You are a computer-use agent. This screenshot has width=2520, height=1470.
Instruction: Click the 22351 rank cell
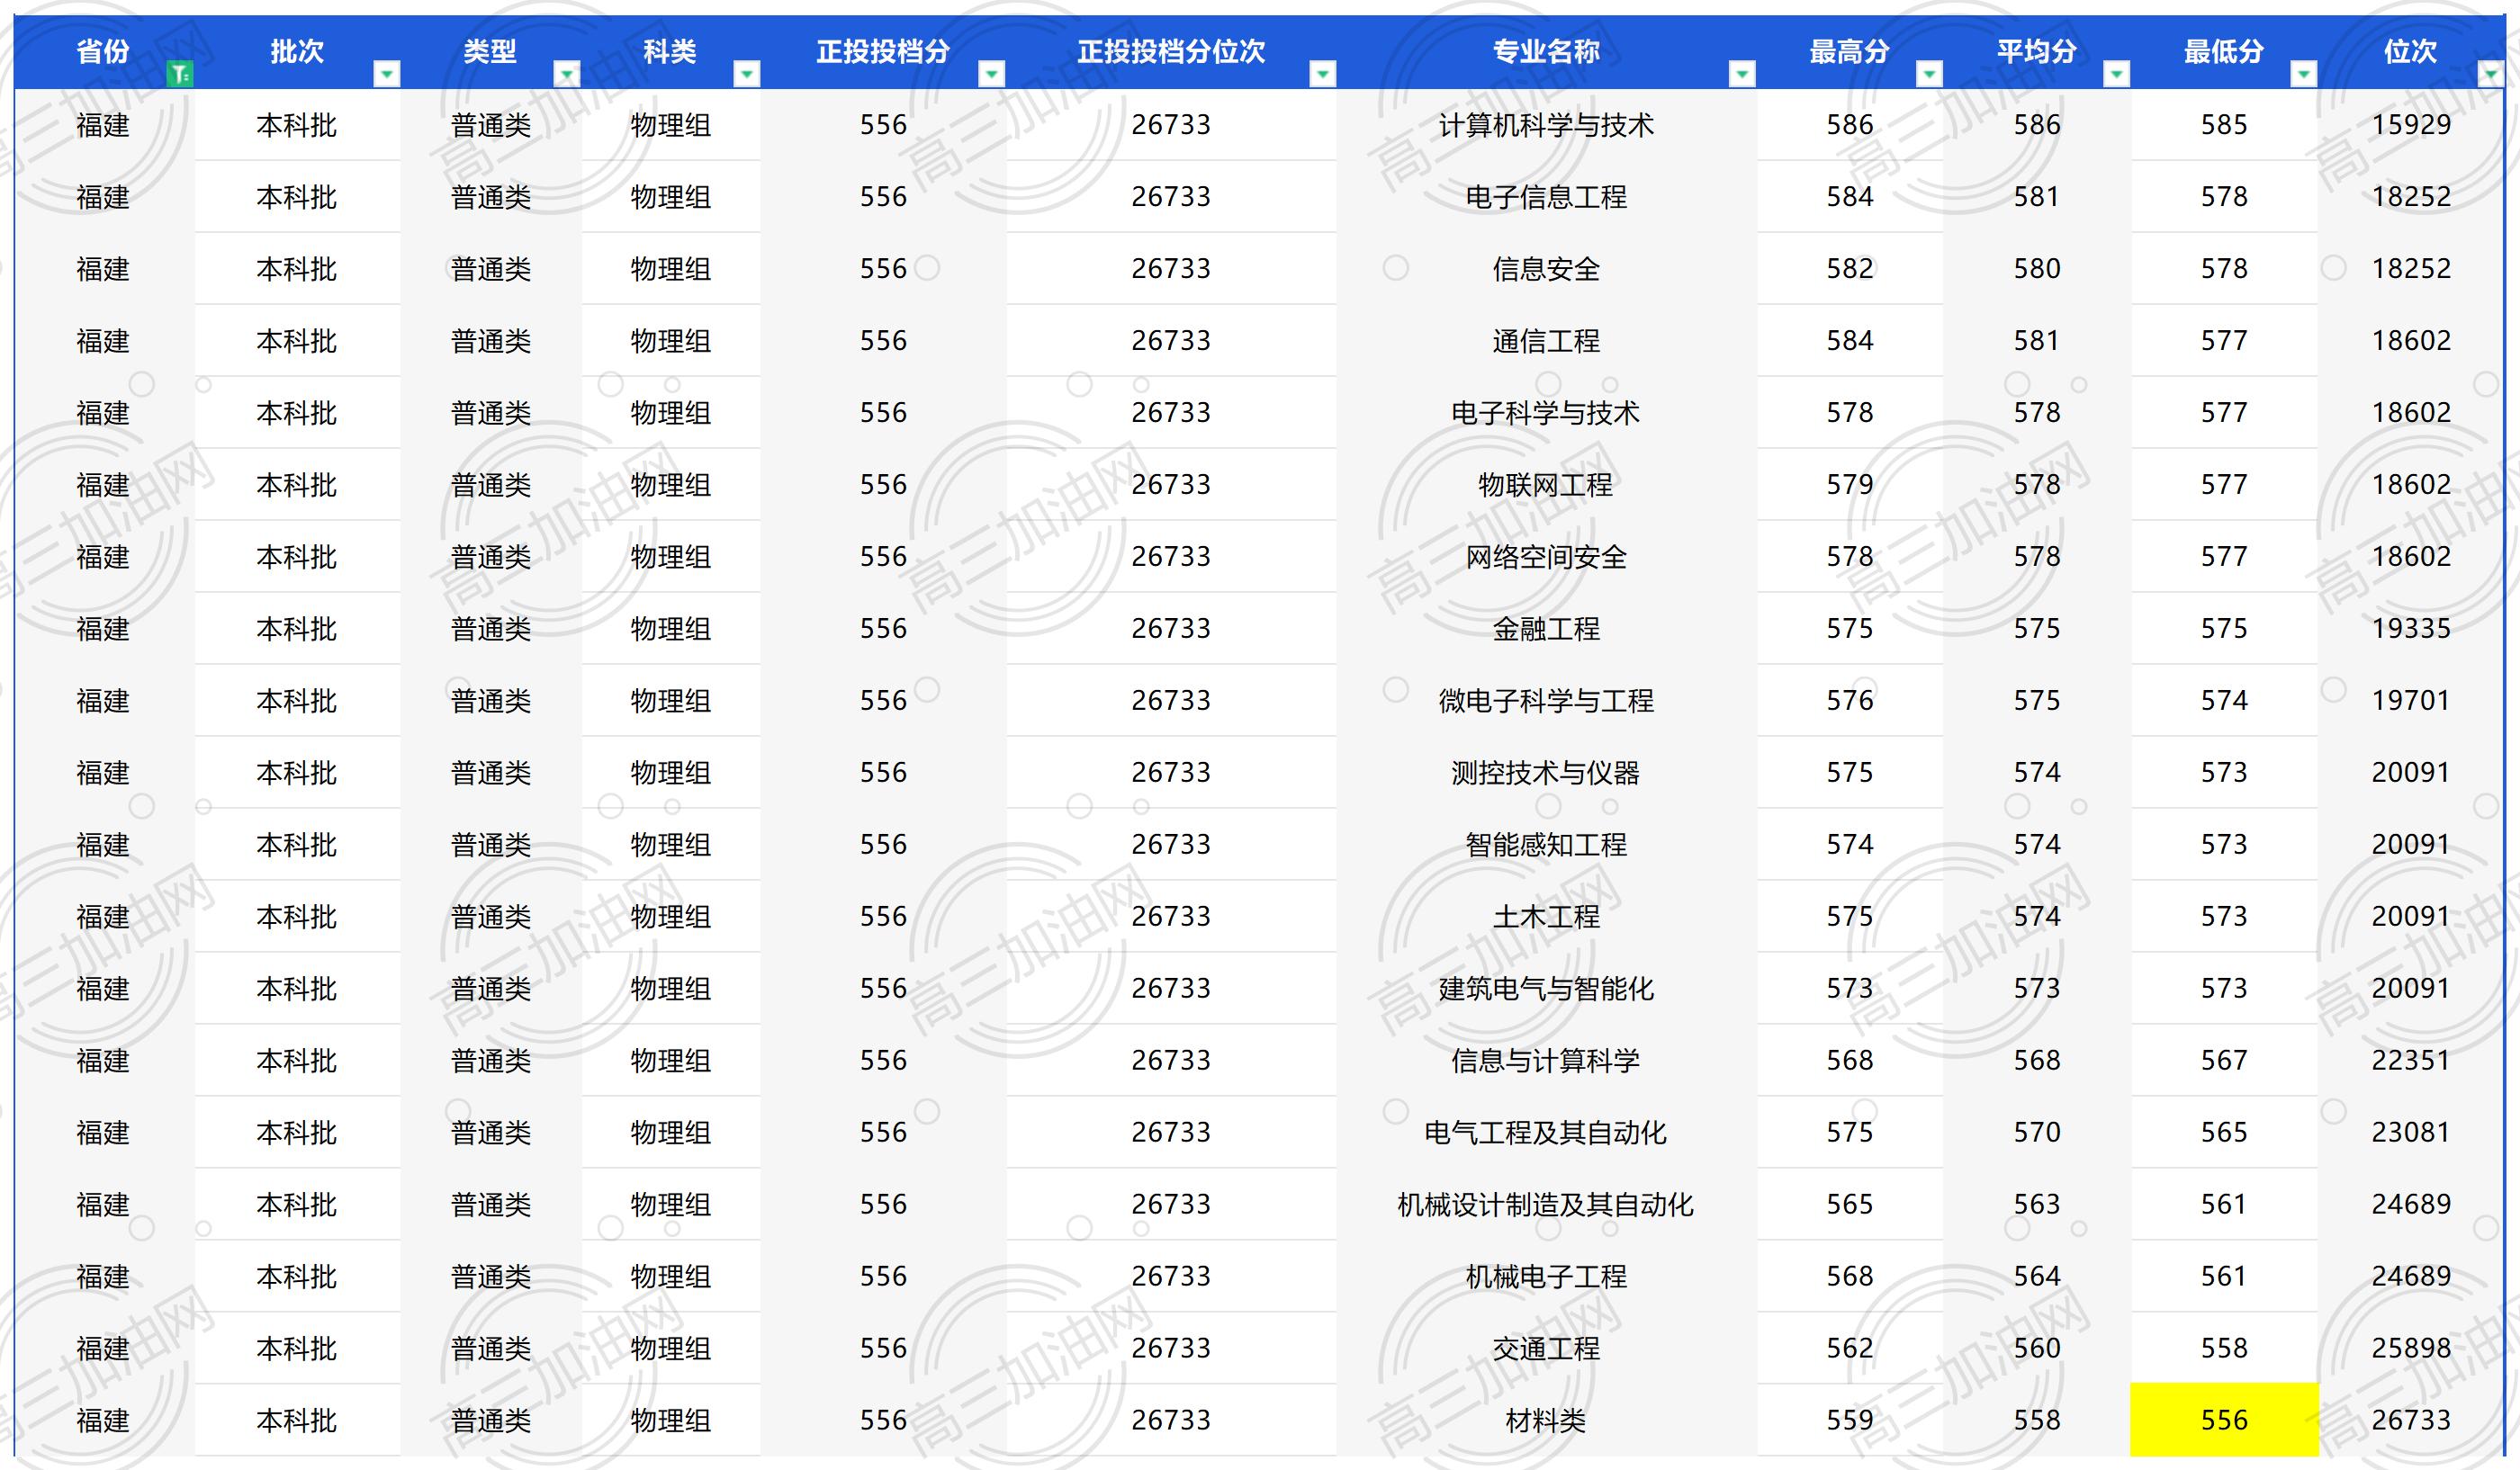tap(2411, 1061)
